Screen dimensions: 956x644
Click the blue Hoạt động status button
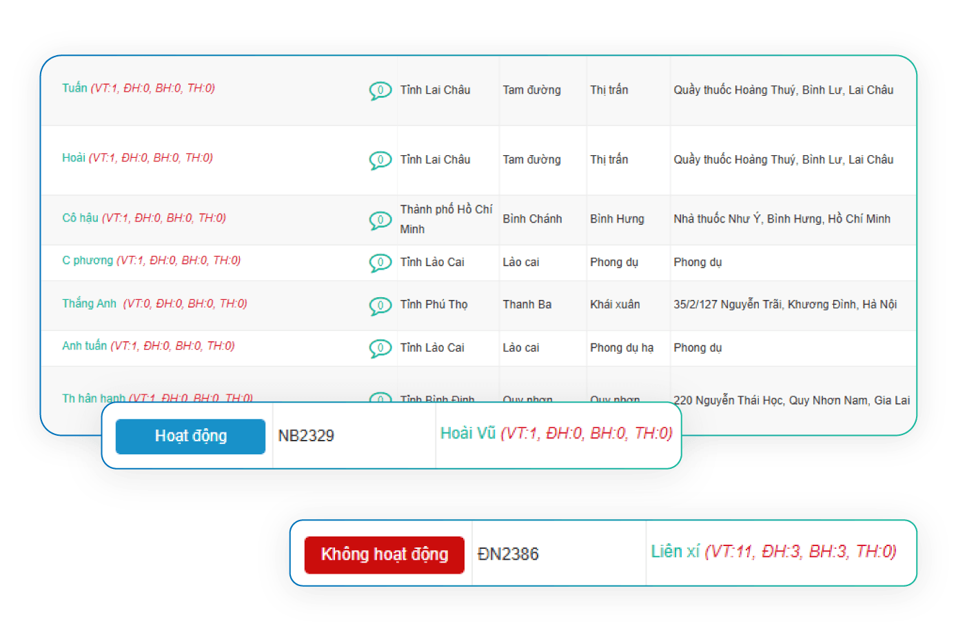190,436
